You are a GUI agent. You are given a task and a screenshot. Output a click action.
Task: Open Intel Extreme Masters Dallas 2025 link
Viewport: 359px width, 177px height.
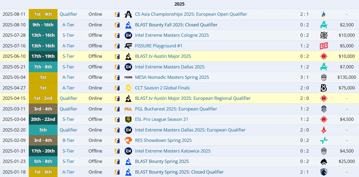coord(170,67)
